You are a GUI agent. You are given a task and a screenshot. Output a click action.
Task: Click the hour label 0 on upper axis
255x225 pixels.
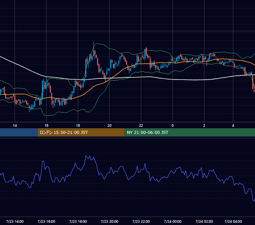click(172, 126)
